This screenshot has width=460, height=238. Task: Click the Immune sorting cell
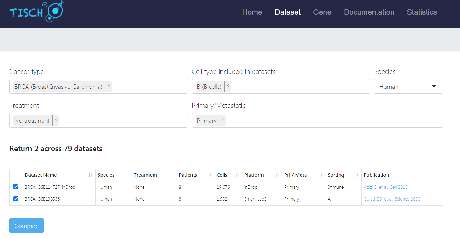[336, 187]
